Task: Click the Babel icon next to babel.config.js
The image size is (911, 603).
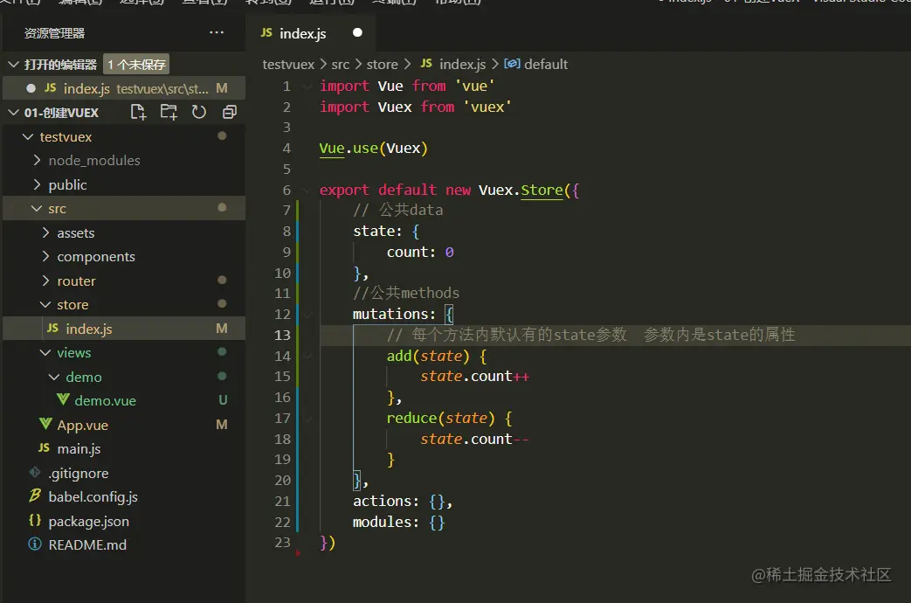Action: (35, 496)
